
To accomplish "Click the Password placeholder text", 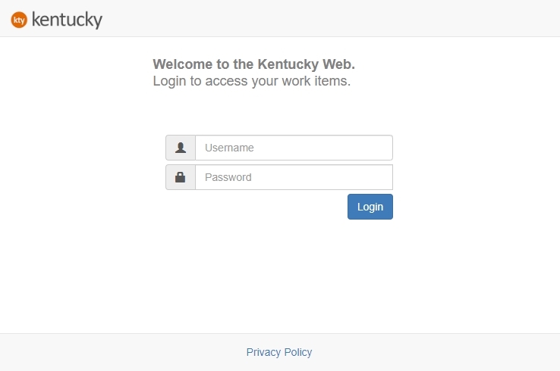I will 228,177.
